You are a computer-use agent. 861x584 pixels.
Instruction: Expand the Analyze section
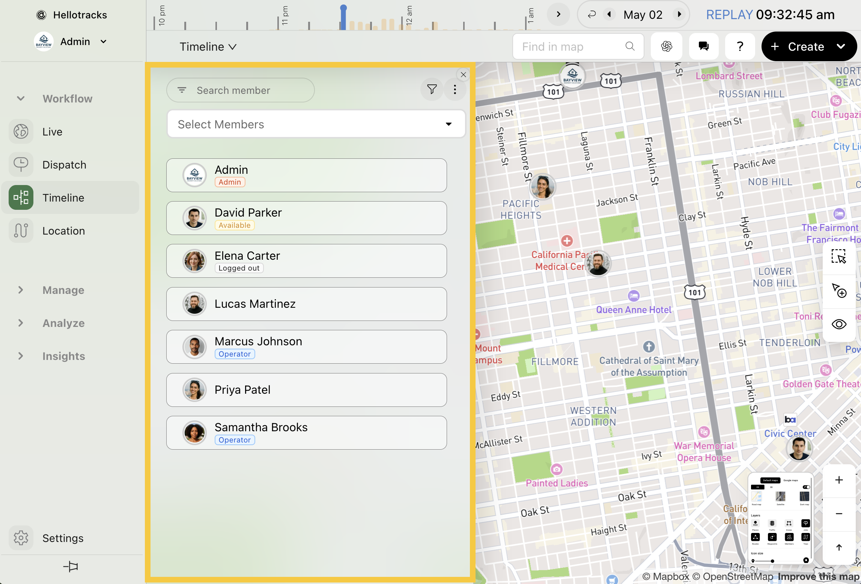[x=21, y=323]
